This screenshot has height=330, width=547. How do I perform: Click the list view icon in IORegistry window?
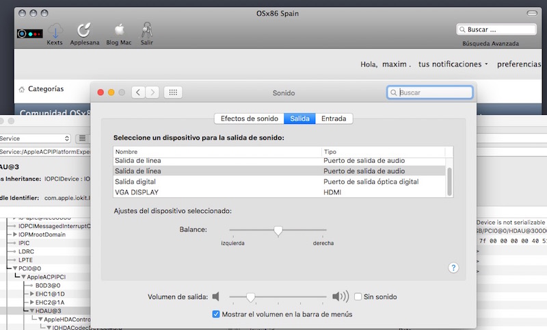point(82,138)
